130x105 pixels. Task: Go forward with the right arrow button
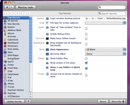(12, 7)
